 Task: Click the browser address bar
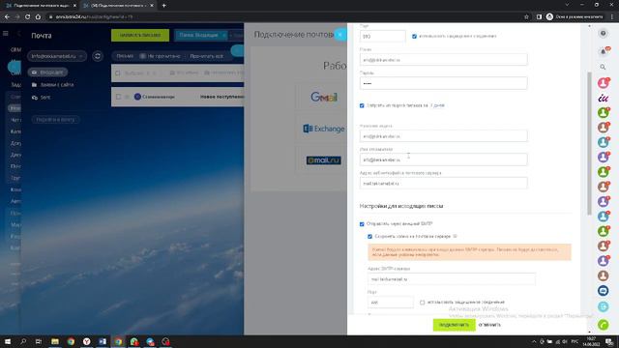[x=284, y=17]
